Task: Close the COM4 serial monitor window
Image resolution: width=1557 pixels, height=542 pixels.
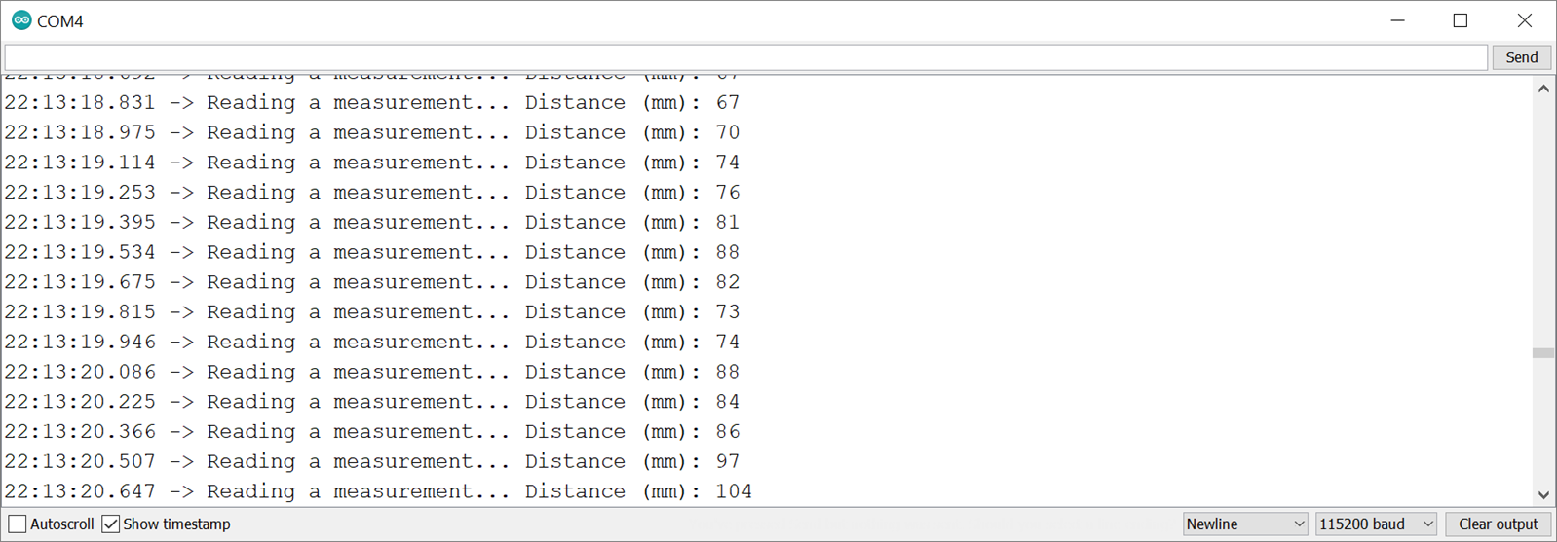Action: coord(1524,20)
